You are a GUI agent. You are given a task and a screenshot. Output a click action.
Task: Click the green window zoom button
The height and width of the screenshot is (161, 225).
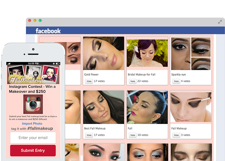point(40,20)
